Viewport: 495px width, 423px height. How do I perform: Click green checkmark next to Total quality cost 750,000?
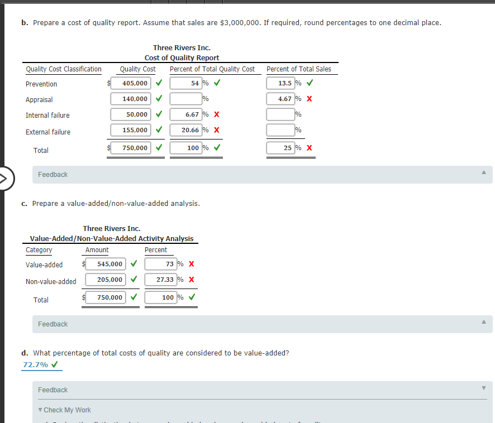159,147
